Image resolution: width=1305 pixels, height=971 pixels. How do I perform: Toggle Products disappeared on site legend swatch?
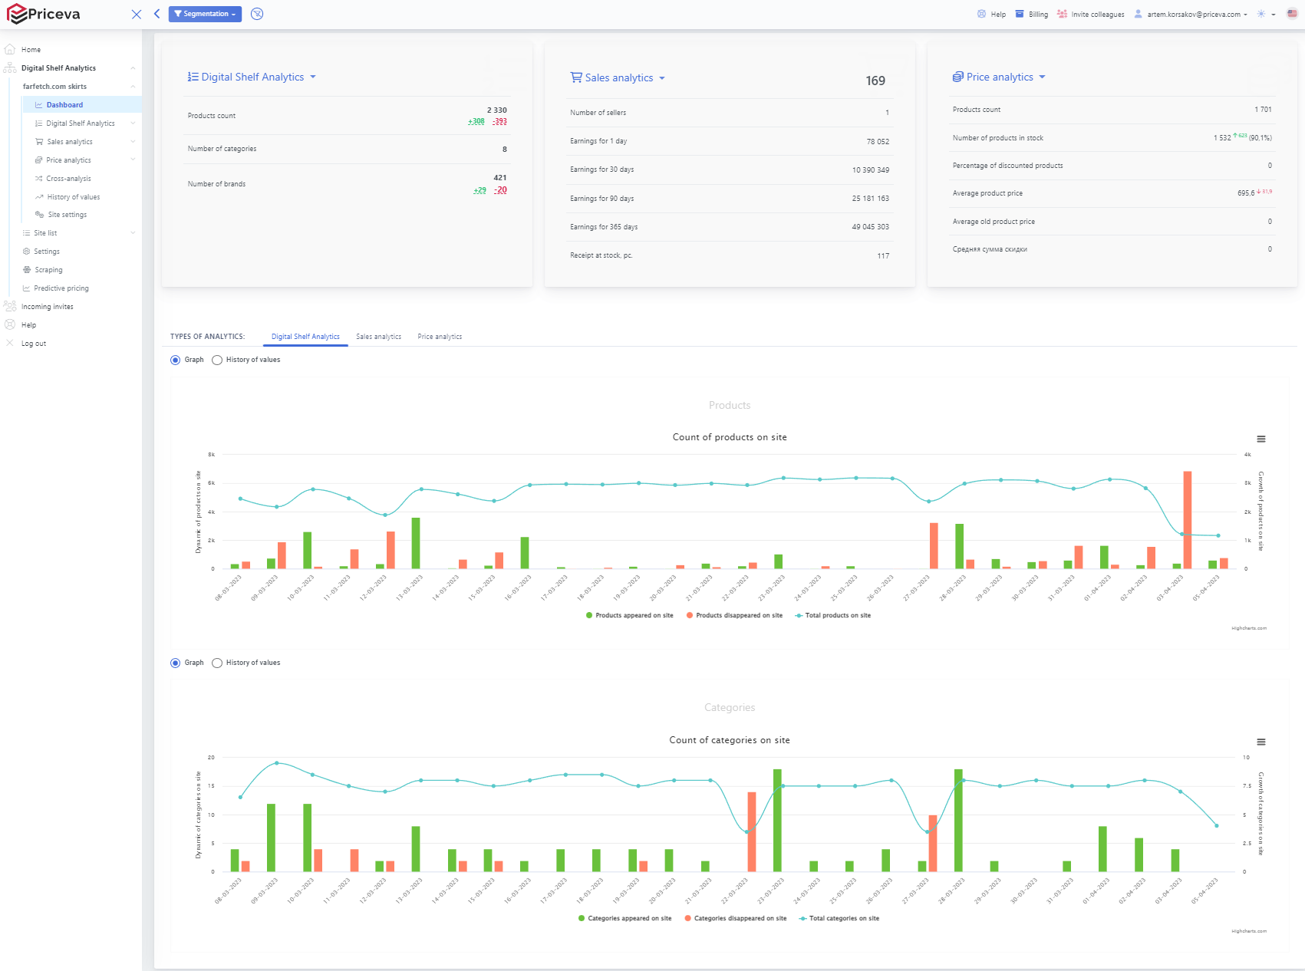[690, 615]
